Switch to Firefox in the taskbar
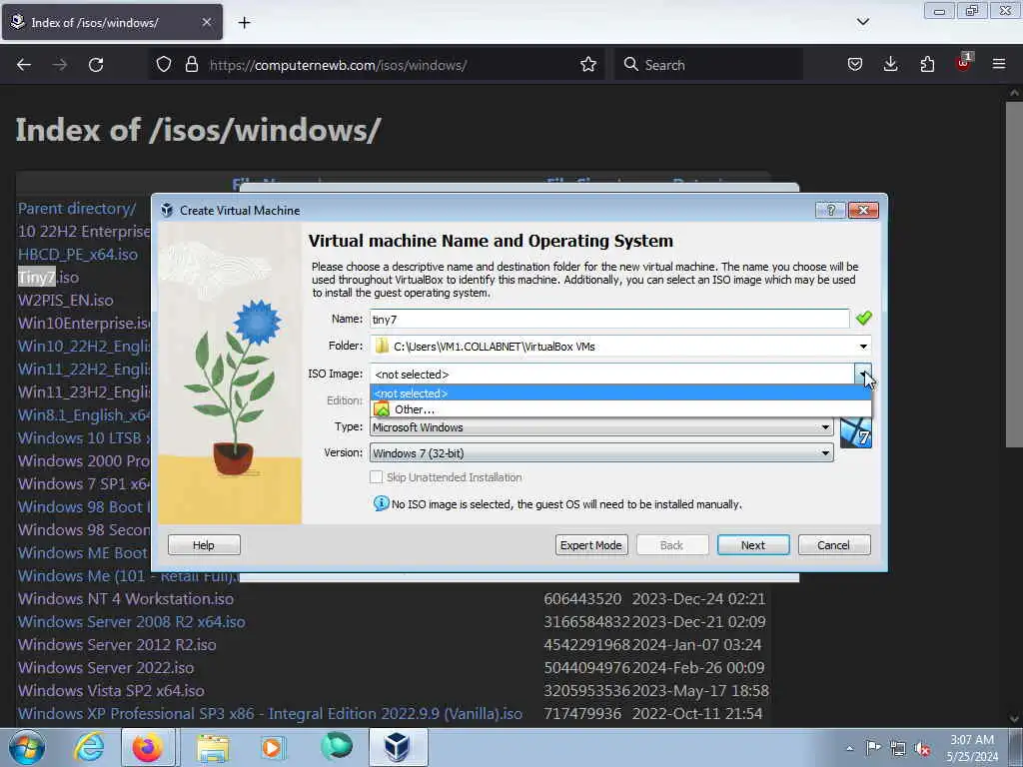The image size is (1023, 767). click(x=148, y=747)
